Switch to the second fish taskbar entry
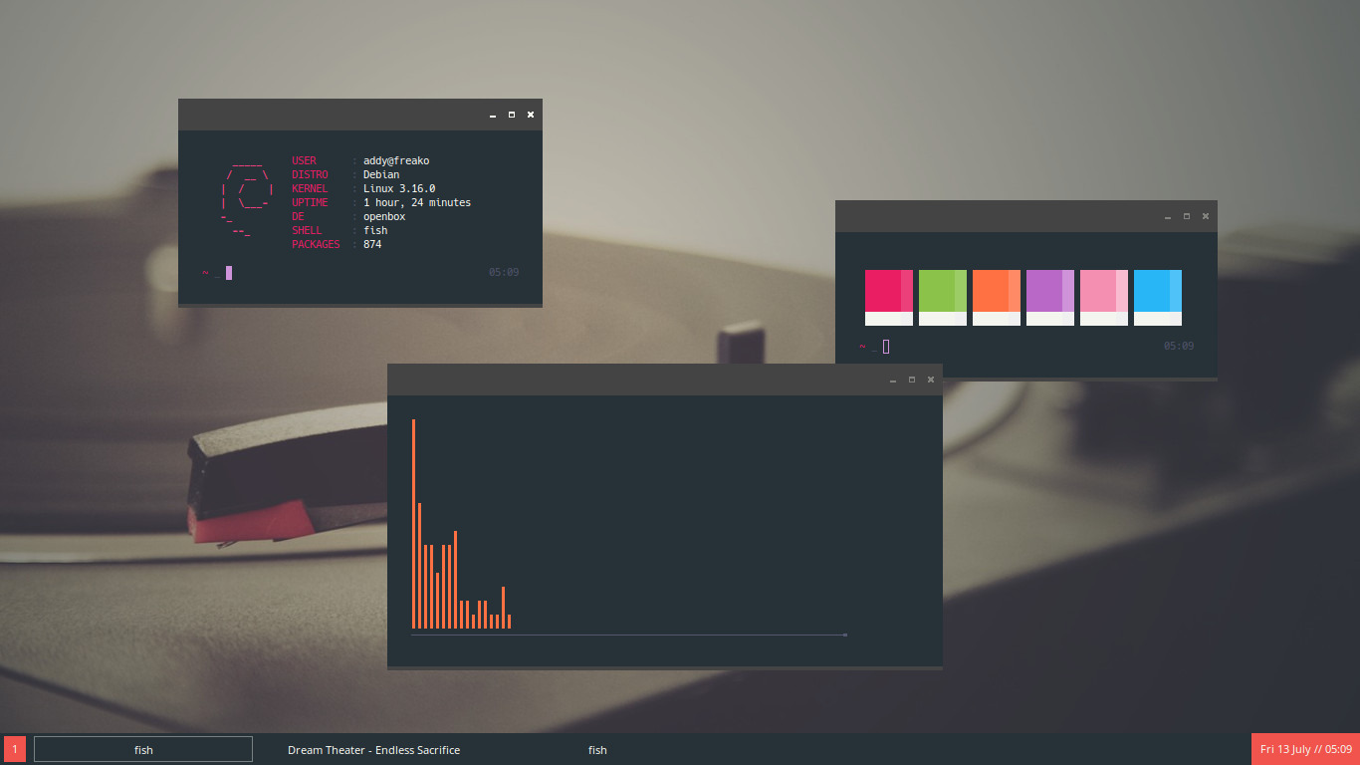1360x765 pixels. pos(597,750)
